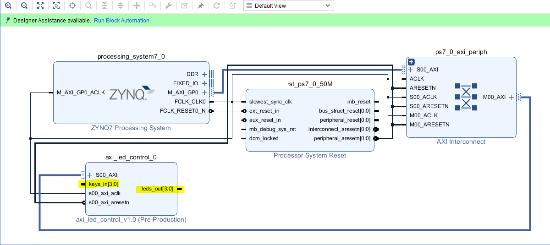The height and width of the screenshot is (245, 550).
Task: Select the aux_reset_in pin
Action: pyautogui.click(x=265, y=120)
